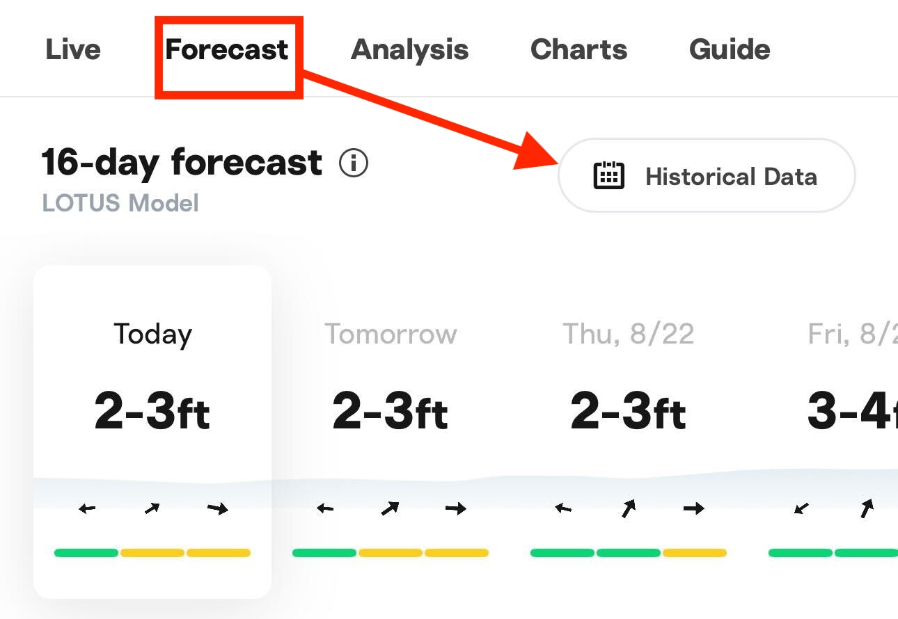This screenshot has height=619, width=898.
Task: Select the highlighted Forecast tab
Action: click(227, 49)
